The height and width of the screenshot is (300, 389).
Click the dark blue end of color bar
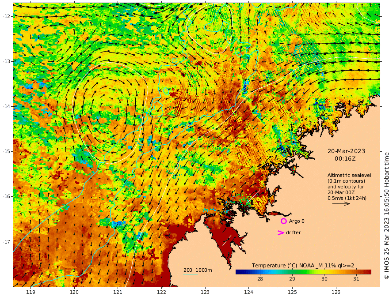pyautogui.click(x=238, y=272)
